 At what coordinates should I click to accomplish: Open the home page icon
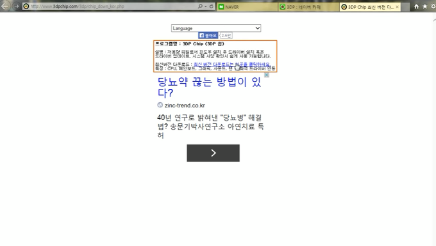[416, 6]
